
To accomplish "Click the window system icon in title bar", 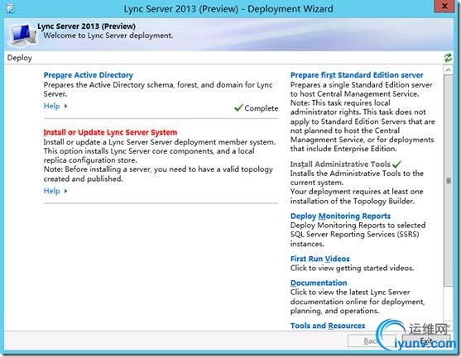I will [x=11, y=9].
